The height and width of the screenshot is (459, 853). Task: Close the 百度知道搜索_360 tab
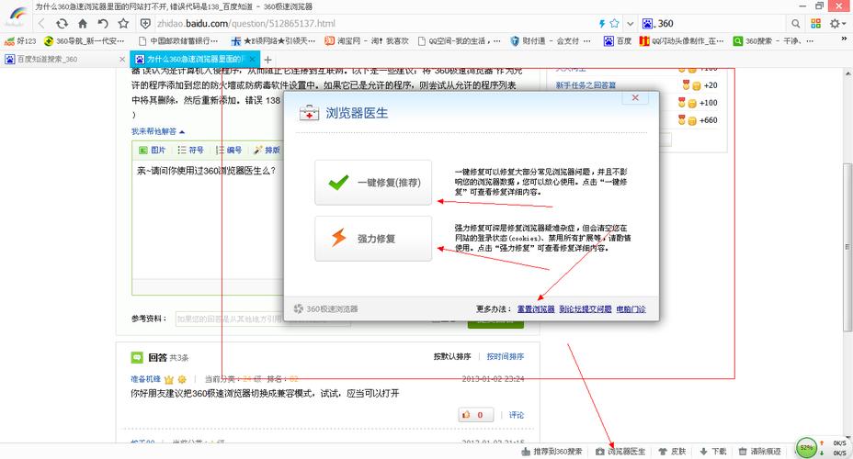click(x=122, y=59)
